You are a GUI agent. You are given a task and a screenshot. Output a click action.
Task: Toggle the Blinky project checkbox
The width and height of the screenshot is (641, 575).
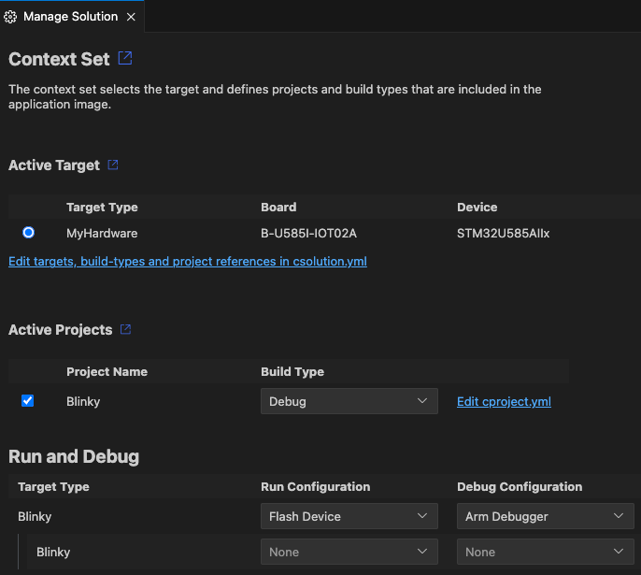[27, 401]
